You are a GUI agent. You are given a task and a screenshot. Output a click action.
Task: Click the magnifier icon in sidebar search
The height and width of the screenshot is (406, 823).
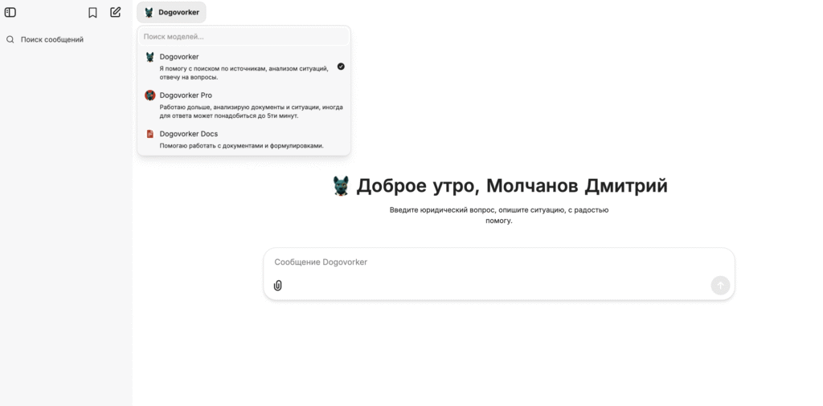click(10, 39)
